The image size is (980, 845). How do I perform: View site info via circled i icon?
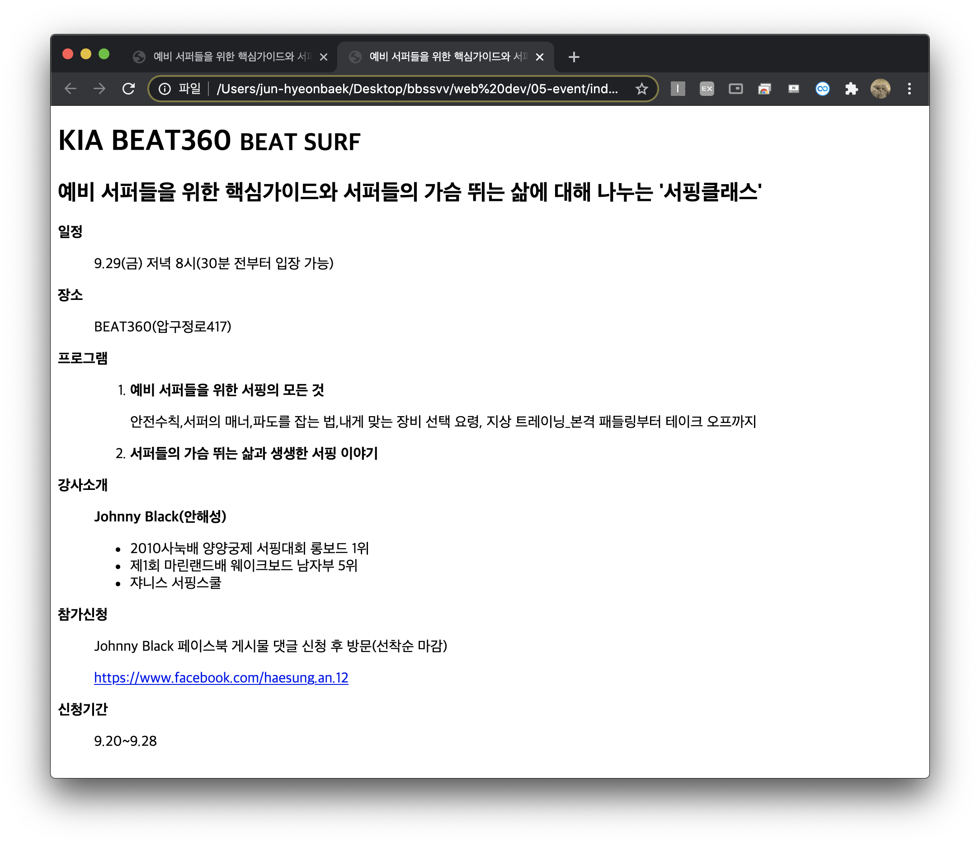[x=165, y=89]
